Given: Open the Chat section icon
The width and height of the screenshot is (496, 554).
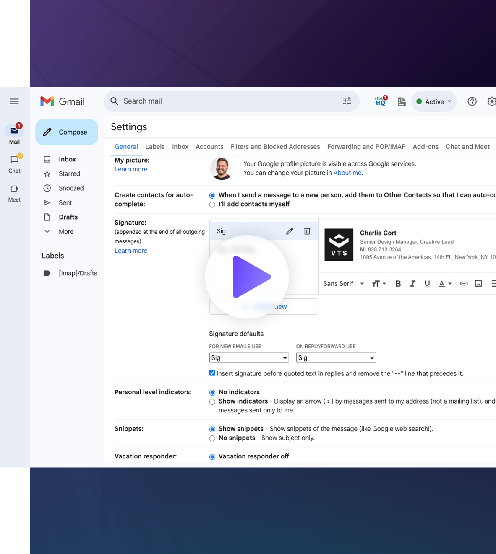Looking at the screenshot, I should 14,159.
